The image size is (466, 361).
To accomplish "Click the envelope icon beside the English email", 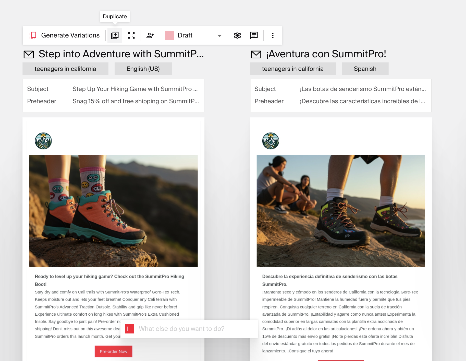I will (x=28, y=54).
